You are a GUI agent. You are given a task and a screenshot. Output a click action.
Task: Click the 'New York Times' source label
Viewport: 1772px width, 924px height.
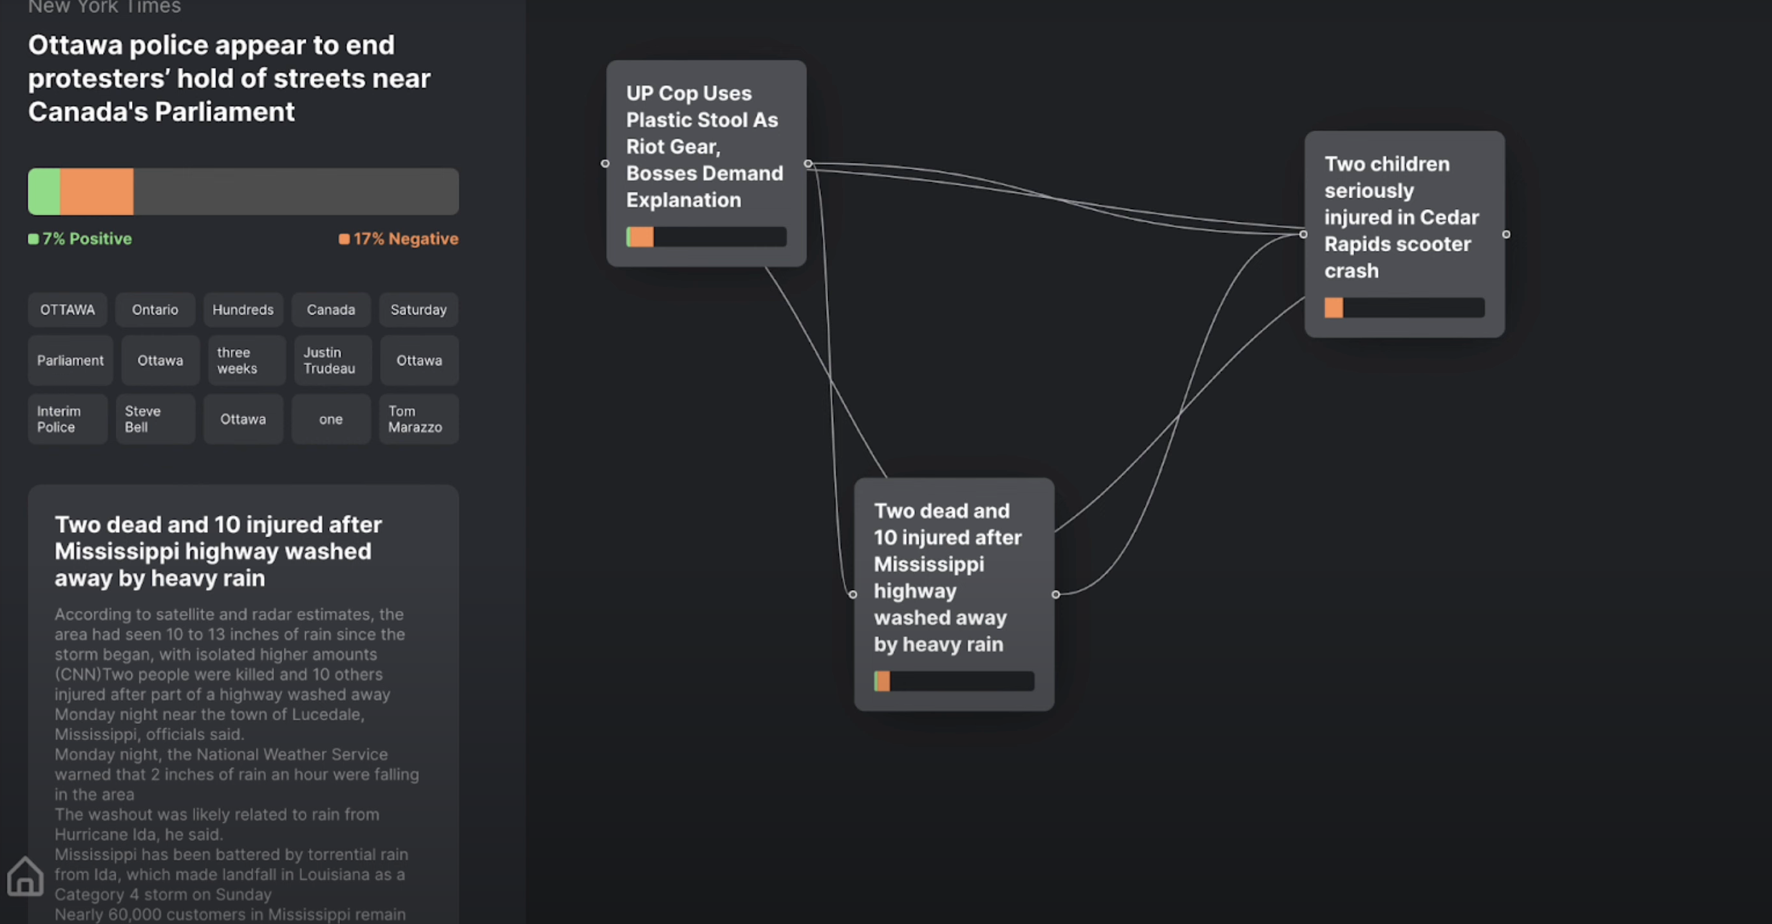coord(104,7)
